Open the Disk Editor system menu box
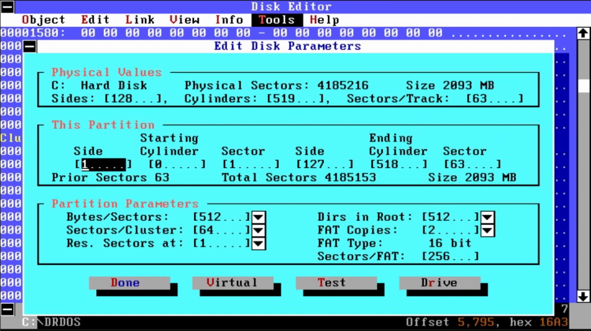591x331 pixels. coord(7,7)
